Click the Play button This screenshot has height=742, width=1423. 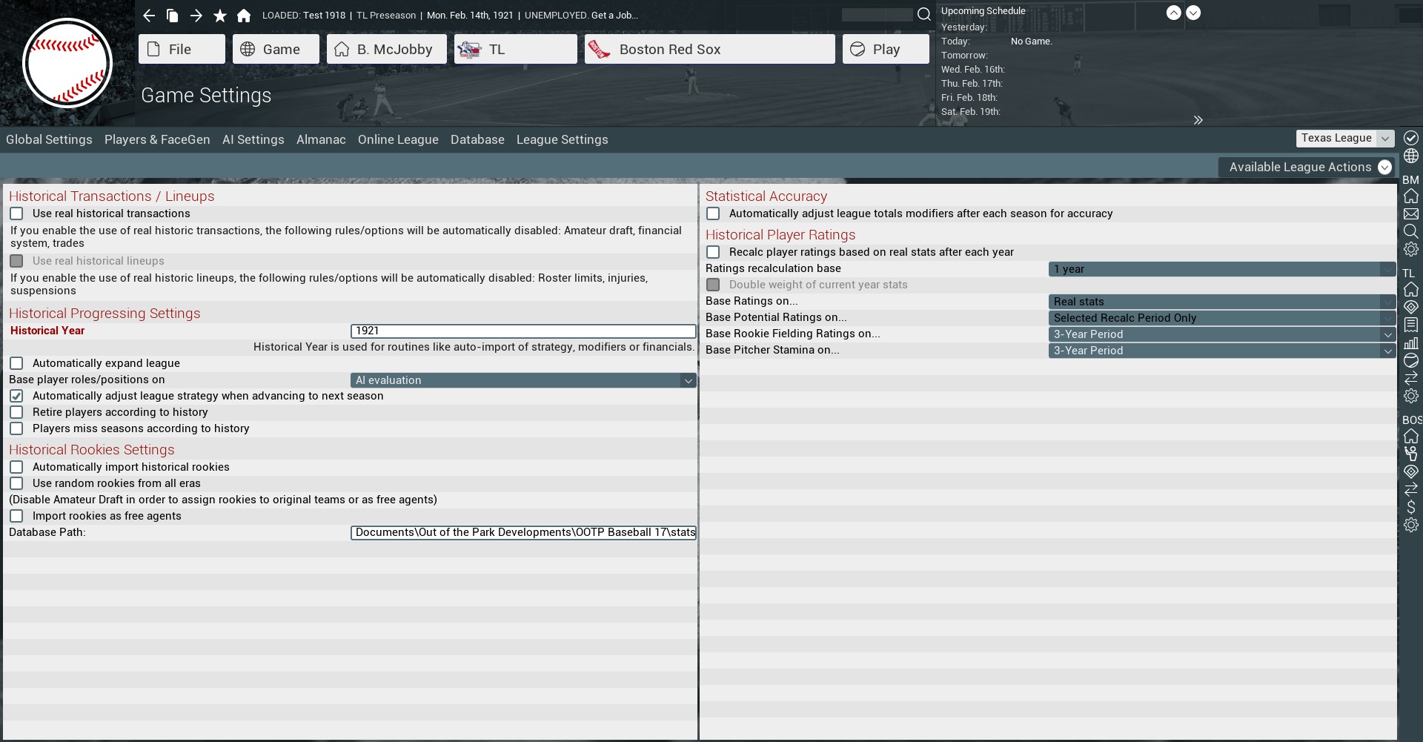tap(885, 50)
